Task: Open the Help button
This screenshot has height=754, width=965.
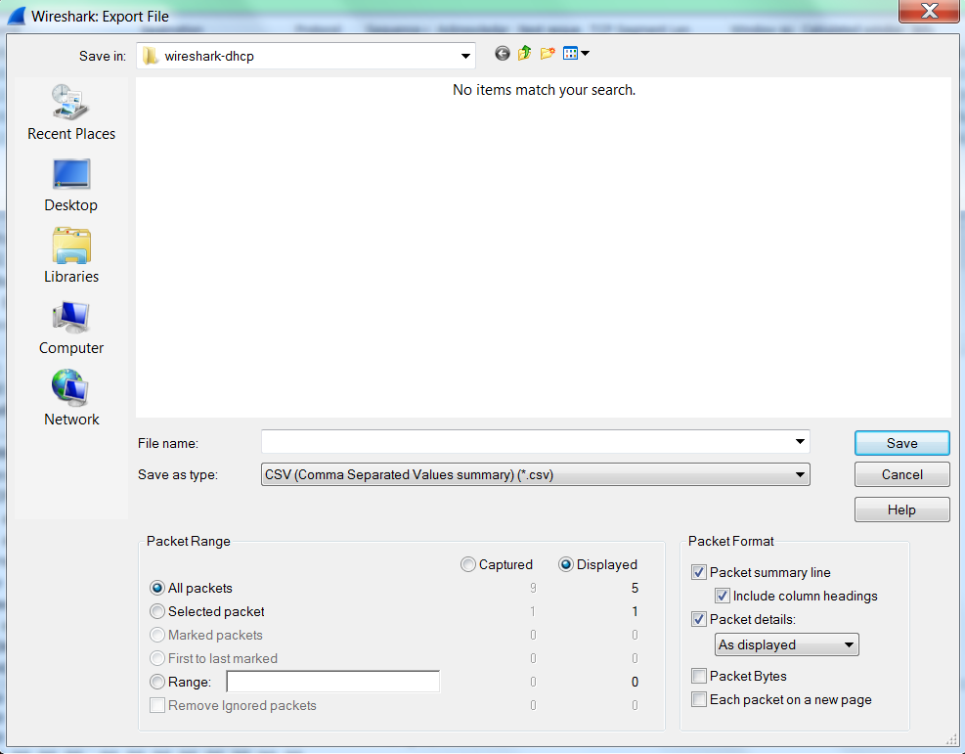Action: 901,510
